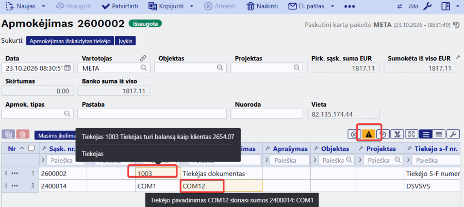This screenshot has width=464, height=207.
Task: Click the wrench in Sąsk. nr. column header
Action: tap(45, 148)
